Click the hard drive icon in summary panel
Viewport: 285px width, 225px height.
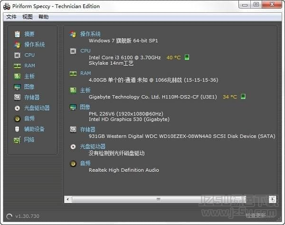[x=73, y=129]
